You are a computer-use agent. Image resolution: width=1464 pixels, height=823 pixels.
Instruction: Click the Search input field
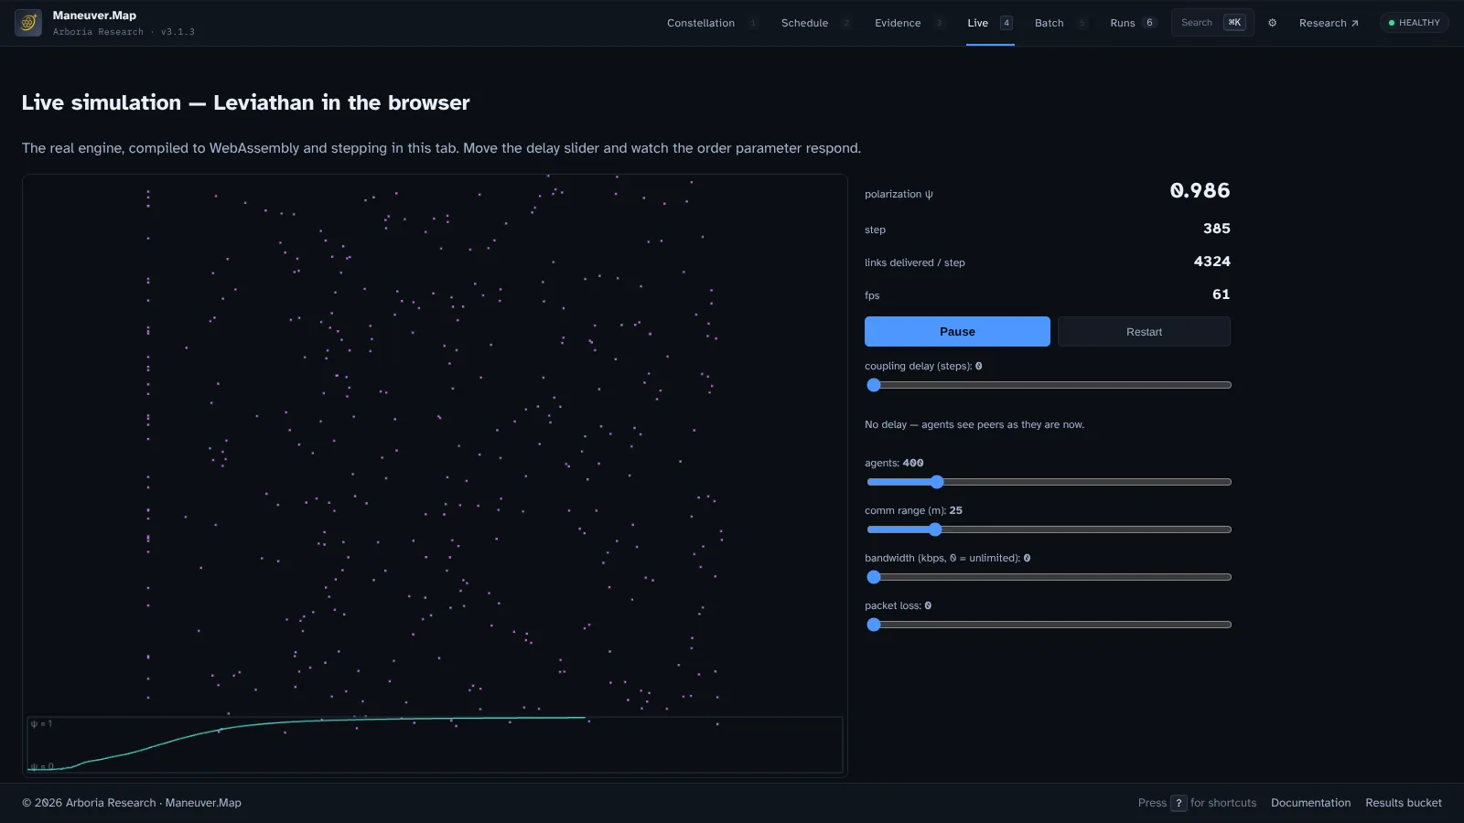[1212, 23]
